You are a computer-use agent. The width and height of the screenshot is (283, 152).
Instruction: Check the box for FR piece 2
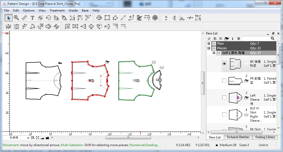click(x=224, y=81)
